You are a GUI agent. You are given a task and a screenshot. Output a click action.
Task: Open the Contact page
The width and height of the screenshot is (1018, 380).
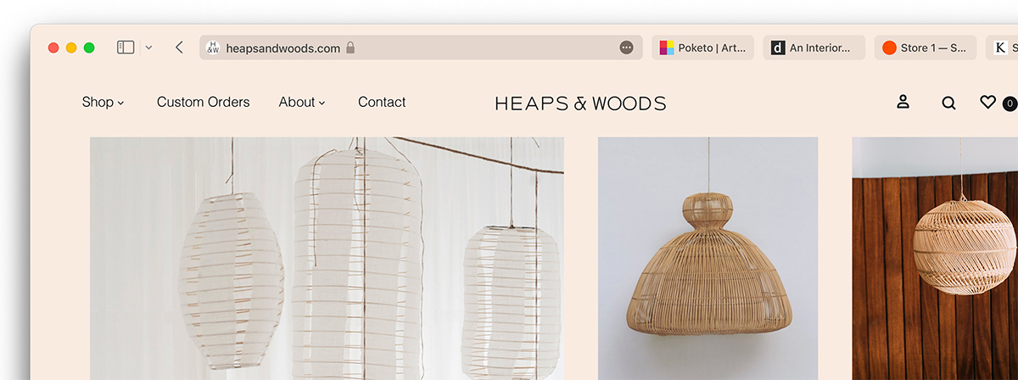click(x=382, y=103)
